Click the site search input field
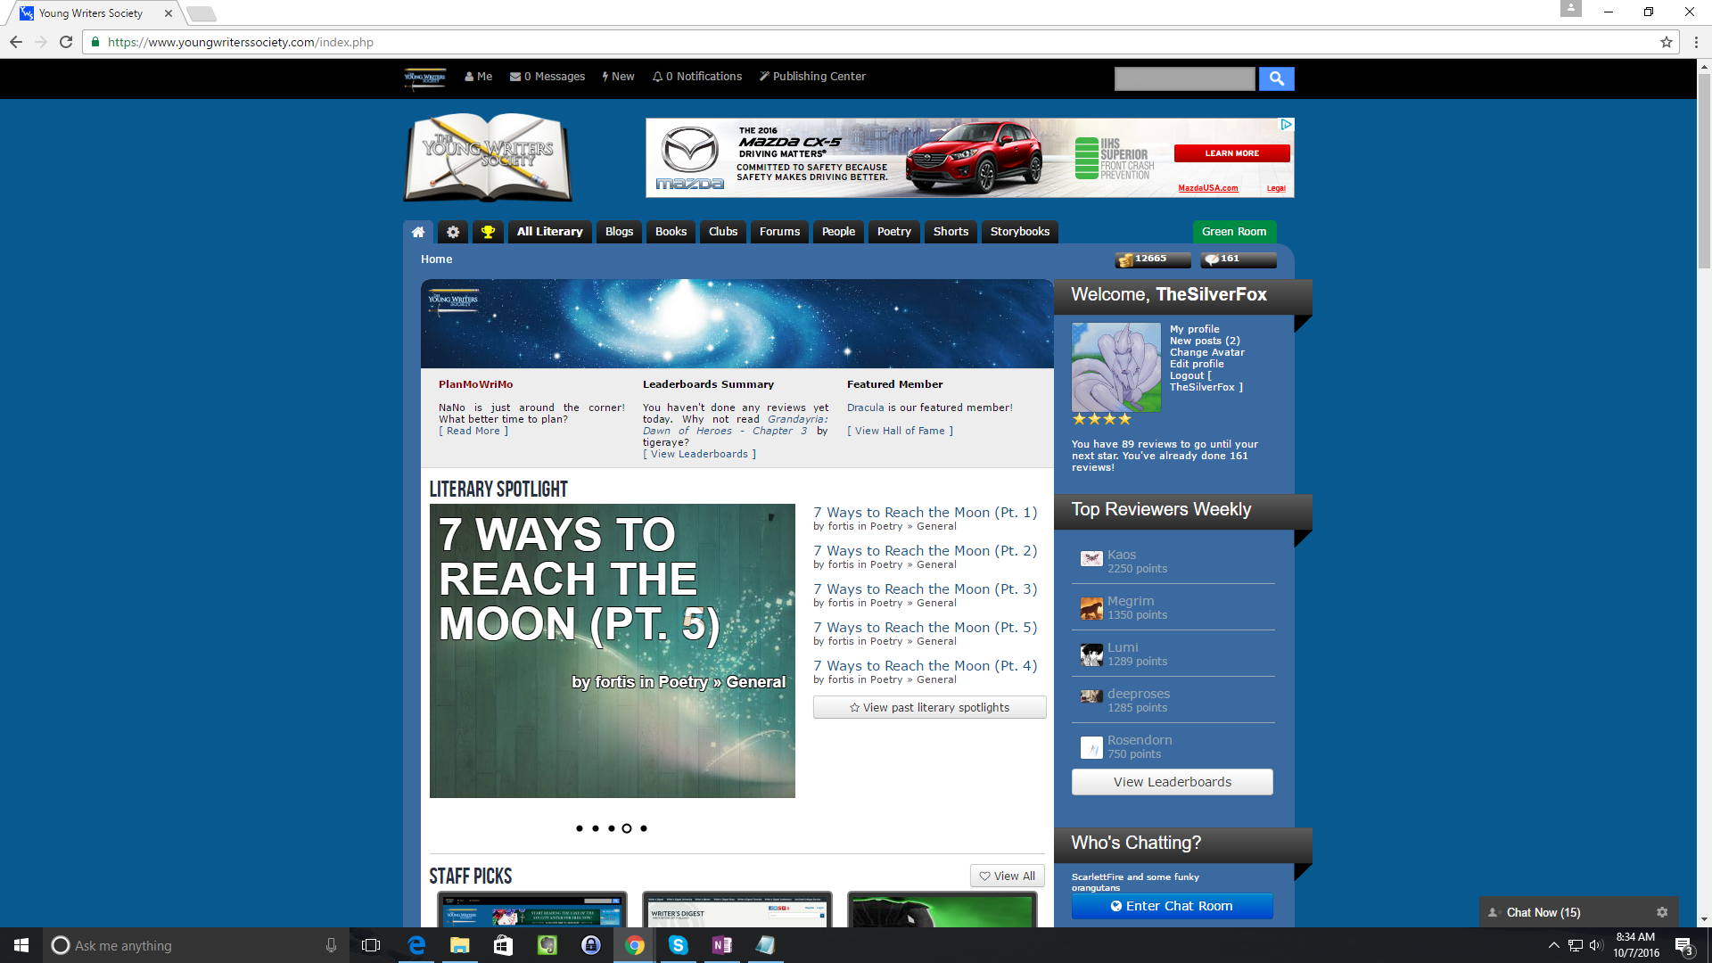The height and width of the screenshot is (963, 1712). tap(1184, 78)
